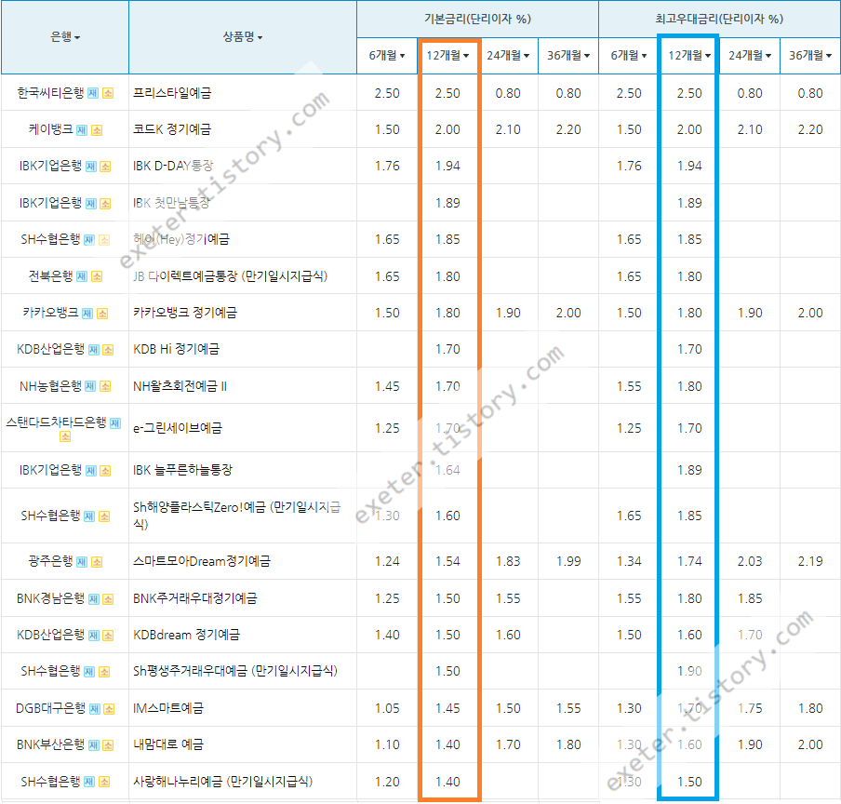Click product name BNK주거래우대정기예금
Viewport: 841px width, 804px height.
click(195, 598)
